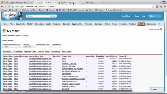Click the Account Name Filter field
The image size is (167, 94).
pos(43,47)
